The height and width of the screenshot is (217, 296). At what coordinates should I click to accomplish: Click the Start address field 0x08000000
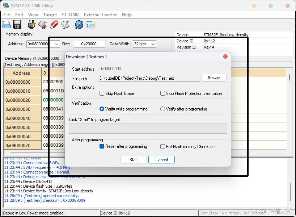coord(114,69)
